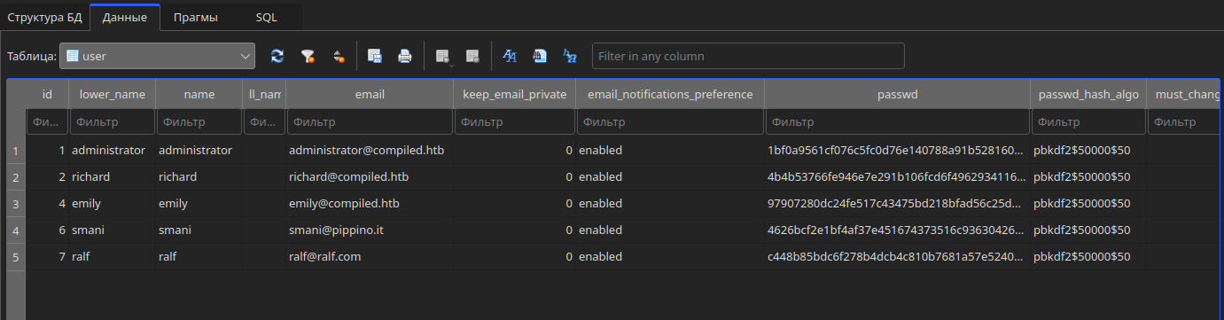This screenshot has height=320, width=1224.
Task: Sort by the id column header
Action: pyautogui.click(x=48, y=94)
